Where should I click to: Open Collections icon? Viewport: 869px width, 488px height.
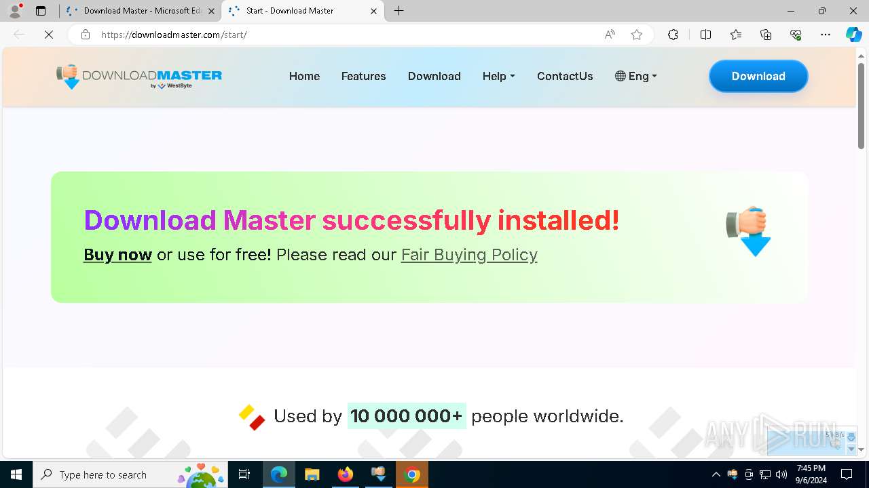766,35
